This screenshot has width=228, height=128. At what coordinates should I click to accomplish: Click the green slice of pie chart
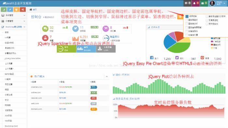pos(179,48)
